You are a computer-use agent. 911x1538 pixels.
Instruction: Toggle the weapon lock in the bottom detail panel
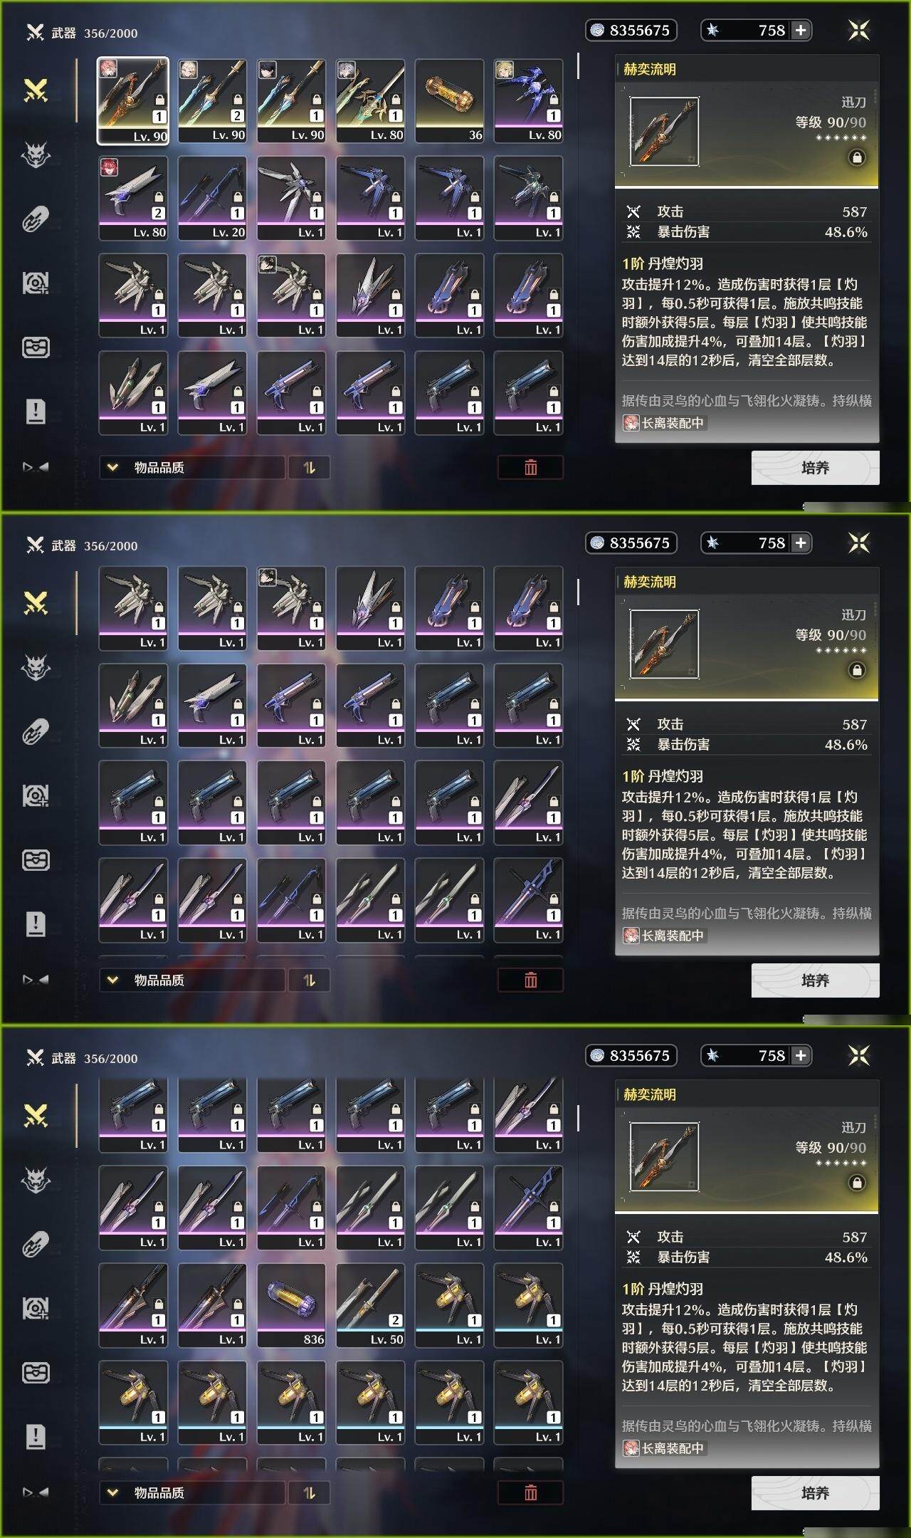pyautogui.click(x=857, y=1183)
